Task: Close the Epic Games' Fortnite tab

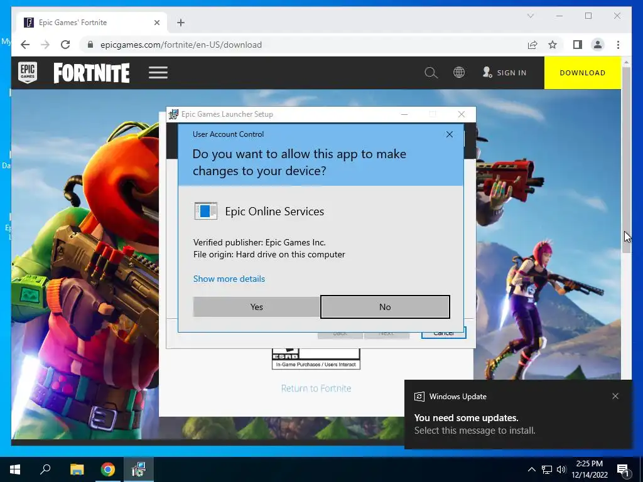Action: tap(156, 23)
